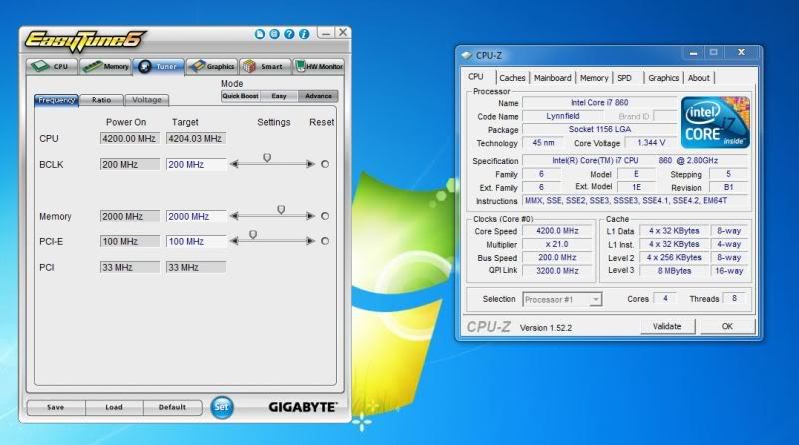This screenshot has width=799, height=445.
Task: Click the Load button in EasyTune6
Action: [114, 408]
